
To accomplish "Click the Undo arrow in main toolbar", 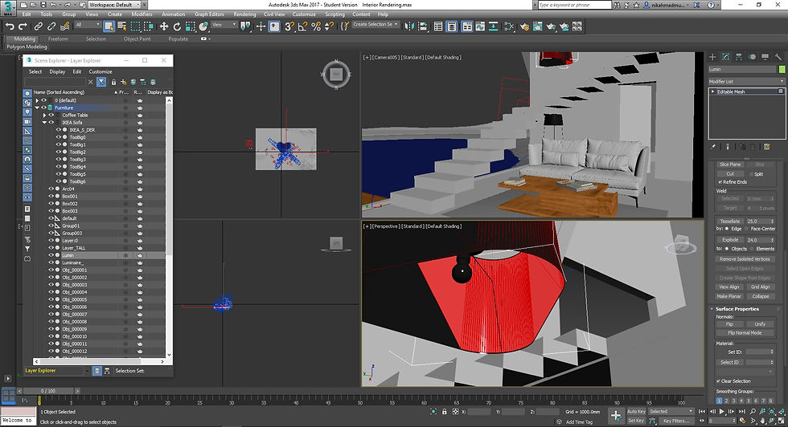I will (10, 26).
